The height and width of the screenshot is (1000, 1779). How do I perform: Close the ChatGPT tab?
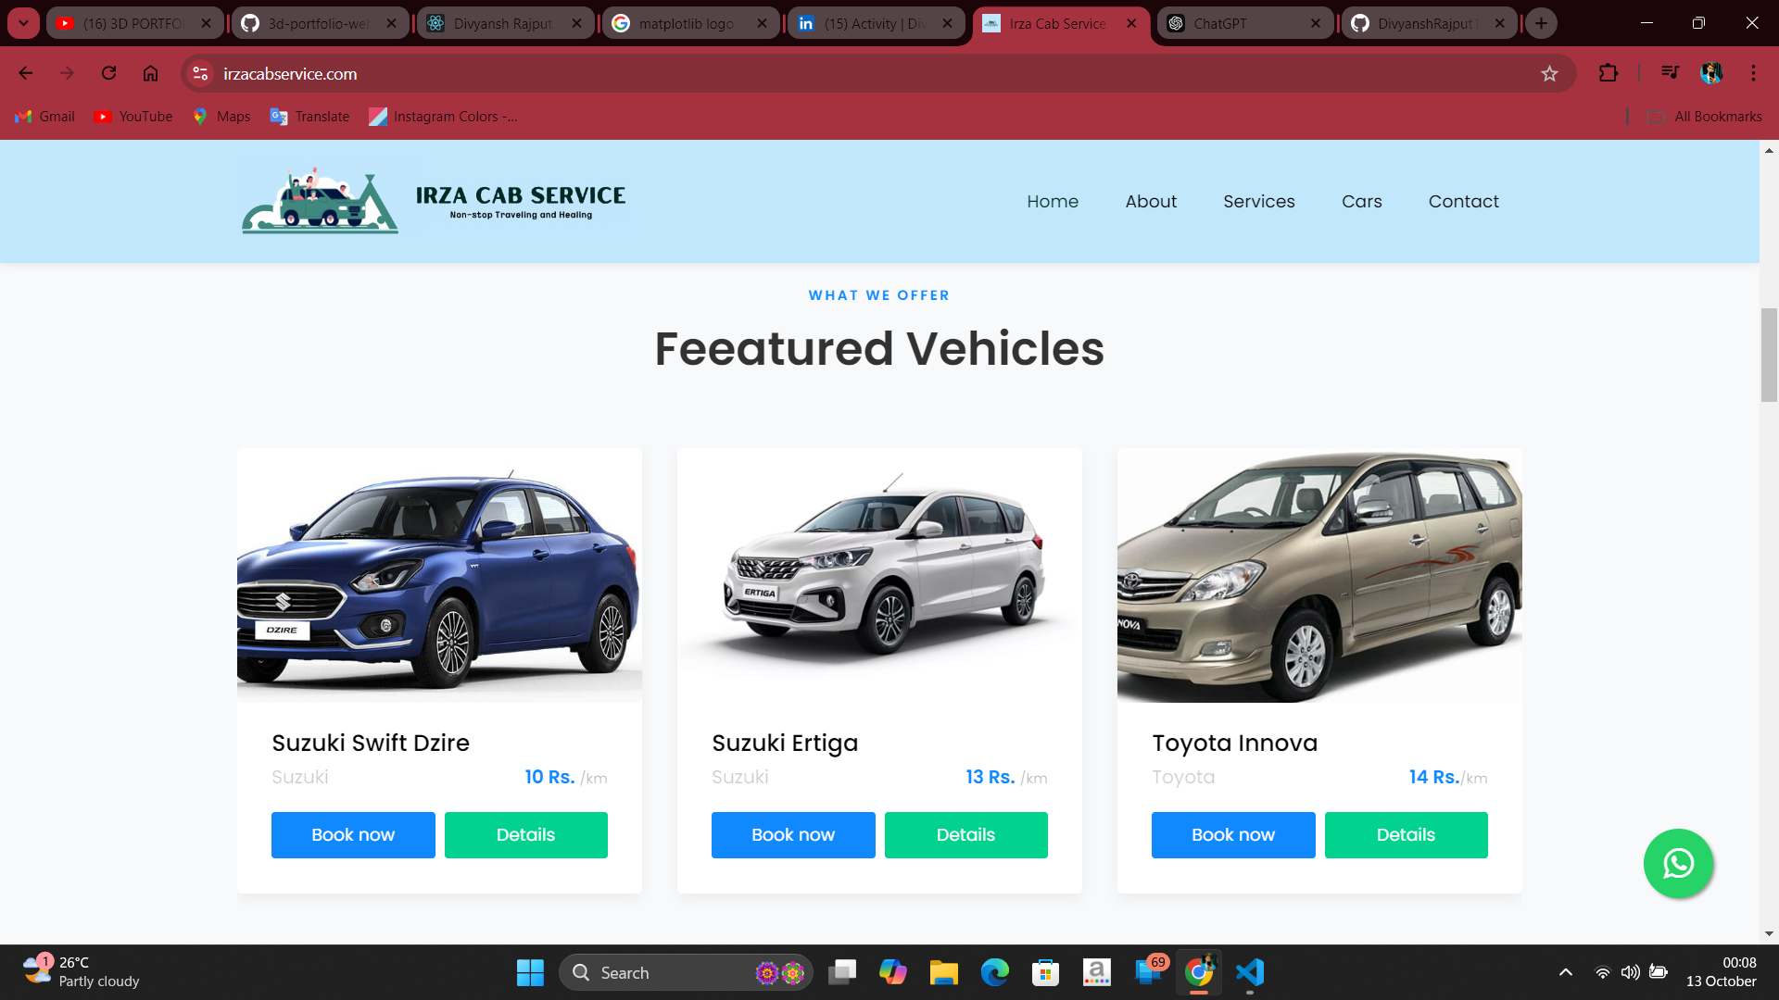click(x=1315, y=23)
